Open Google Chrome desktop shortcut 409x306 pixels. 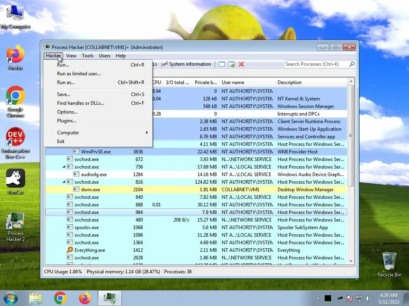(16, 102)
